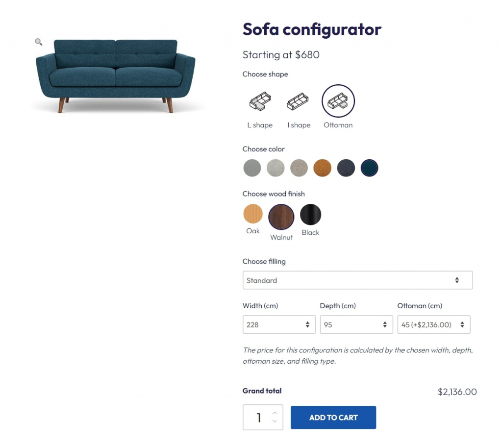502x445 pixels.
Task: Choose the Ottoman shape icon
Action: pos(338,101)
